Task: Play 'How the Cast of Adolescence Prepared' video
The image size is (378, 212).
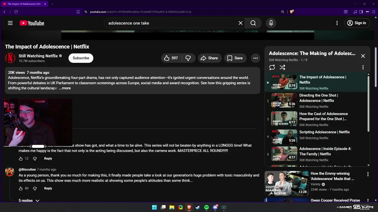Action: pos(316,119)
